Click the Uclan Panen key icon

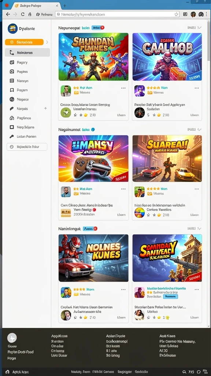click(12, 137)
